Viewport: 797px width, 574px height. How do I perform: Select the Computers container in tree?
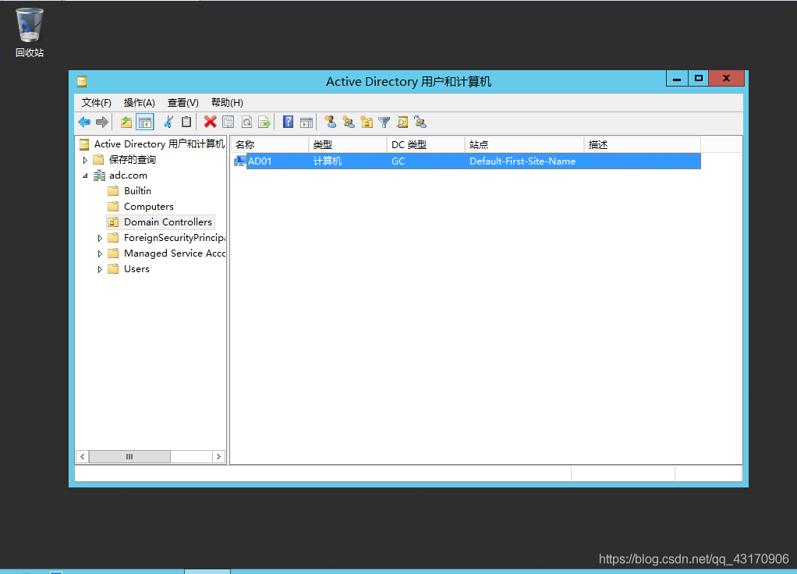click(x=148, y=207)
